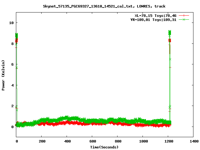Click the x-axis tick label 200
This screenshot has width=200, height=150.
(42, 141)
